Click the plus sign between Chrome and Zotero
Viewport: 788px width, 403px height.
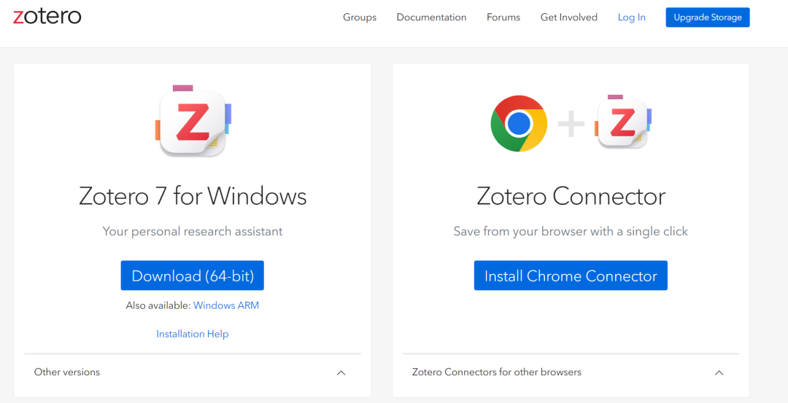click(x=571, y=123)
